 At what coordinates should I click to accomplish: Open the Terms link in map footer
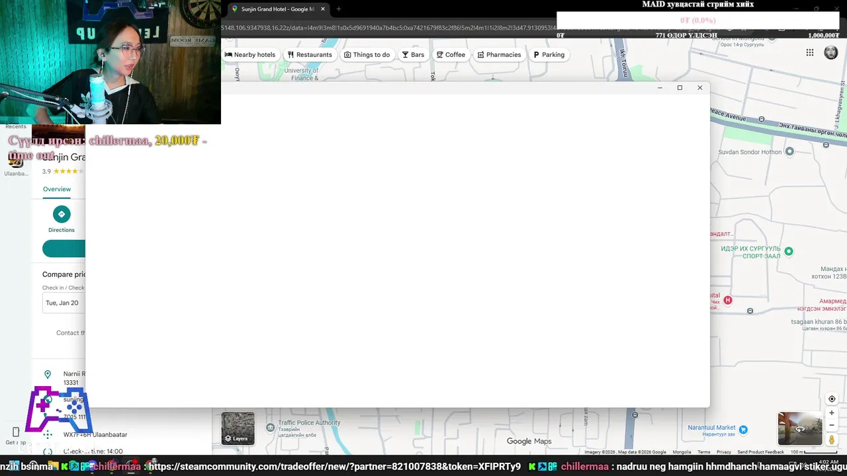tap(703, 452)
